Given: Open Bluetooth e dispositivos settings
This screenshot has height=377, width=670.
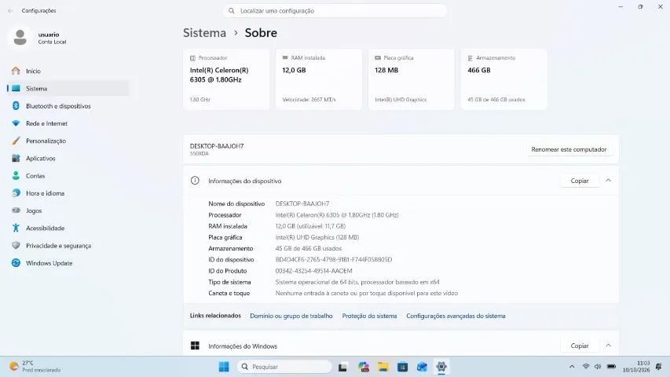Looking at the screenshot, I should [68, 106].
